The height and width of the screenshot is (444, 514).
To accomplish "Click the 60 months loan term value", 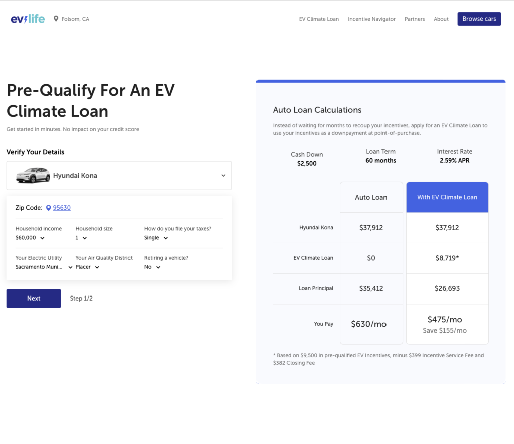I will point(380,160).
